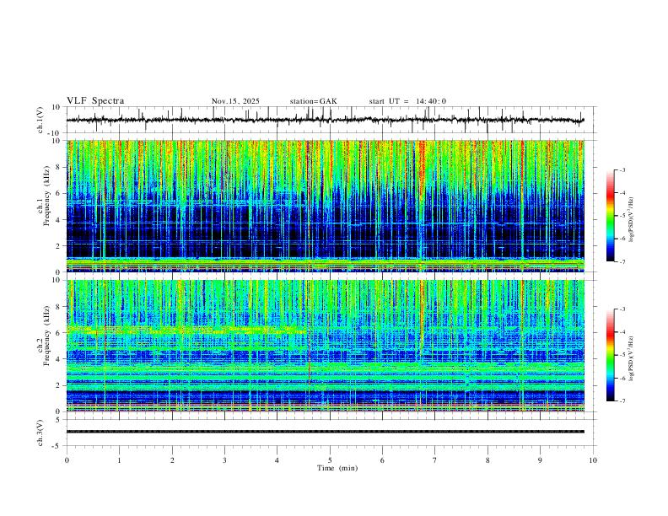
Task: Click the time axis tick label '2'
Action: [172, 460]
